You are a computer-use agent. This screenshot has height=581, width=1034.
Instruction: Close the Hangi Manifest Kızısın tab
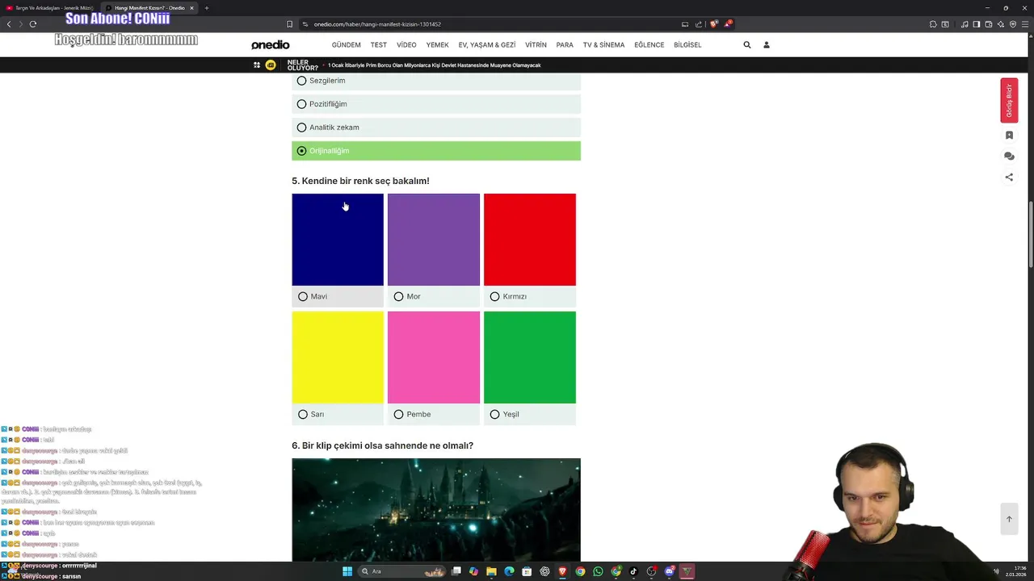[x=192, y=8]
